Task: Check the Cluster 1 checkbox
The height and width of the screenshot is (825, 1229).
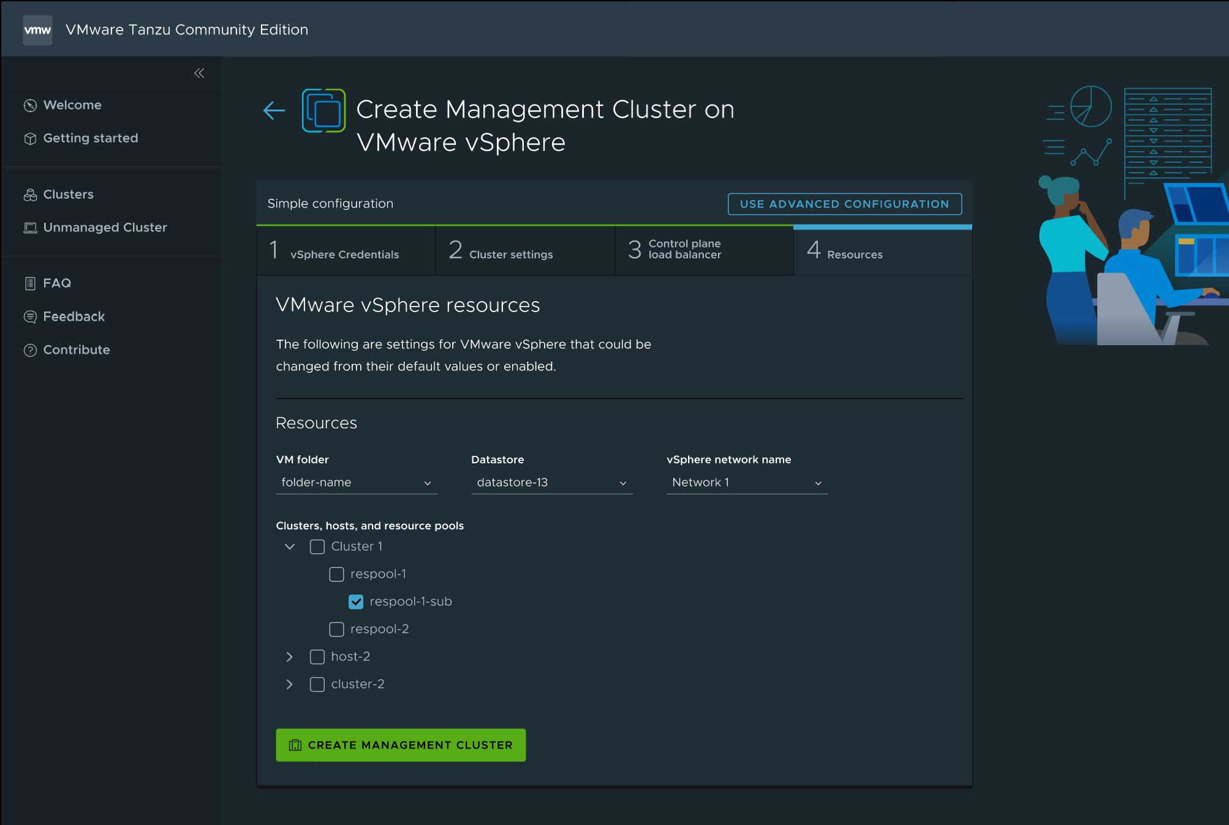Action: [317, 547]
